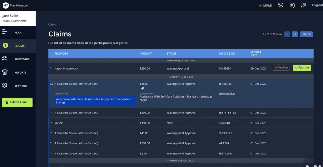
Task: Click the green Submit Claim button
Action: coord(17,102)
